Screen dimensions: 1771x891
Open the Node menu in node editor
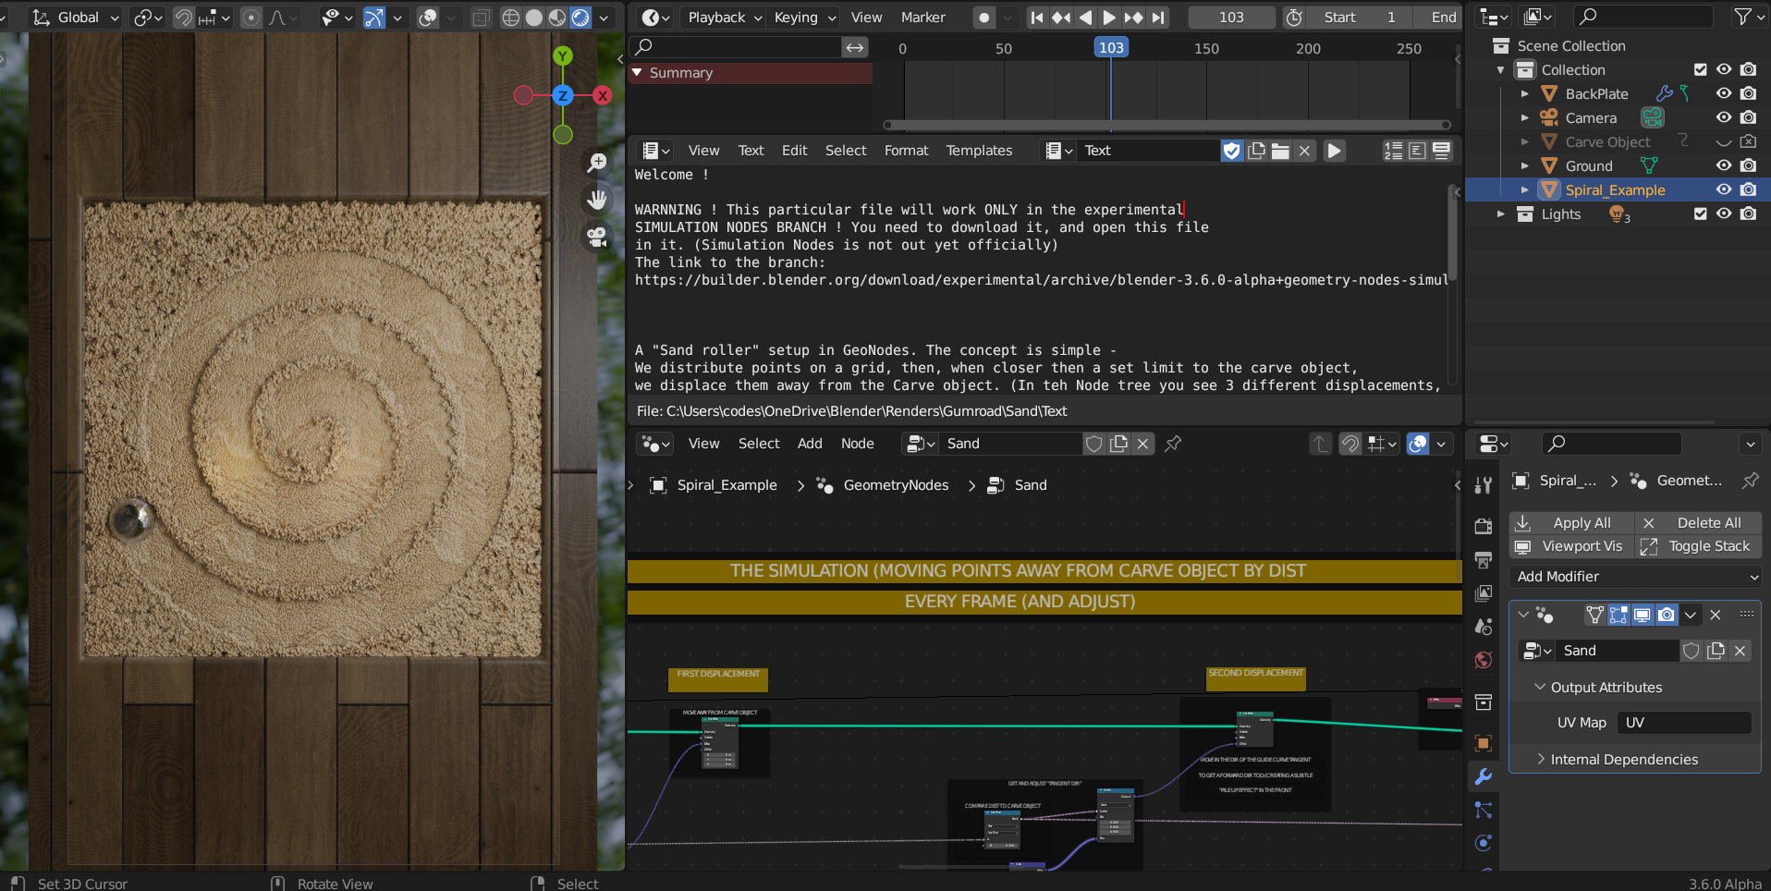tap(857, 444)
